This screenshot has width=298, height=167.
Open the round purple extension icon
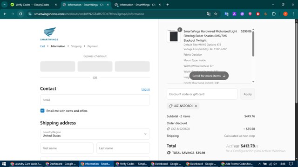coord(242,14)
